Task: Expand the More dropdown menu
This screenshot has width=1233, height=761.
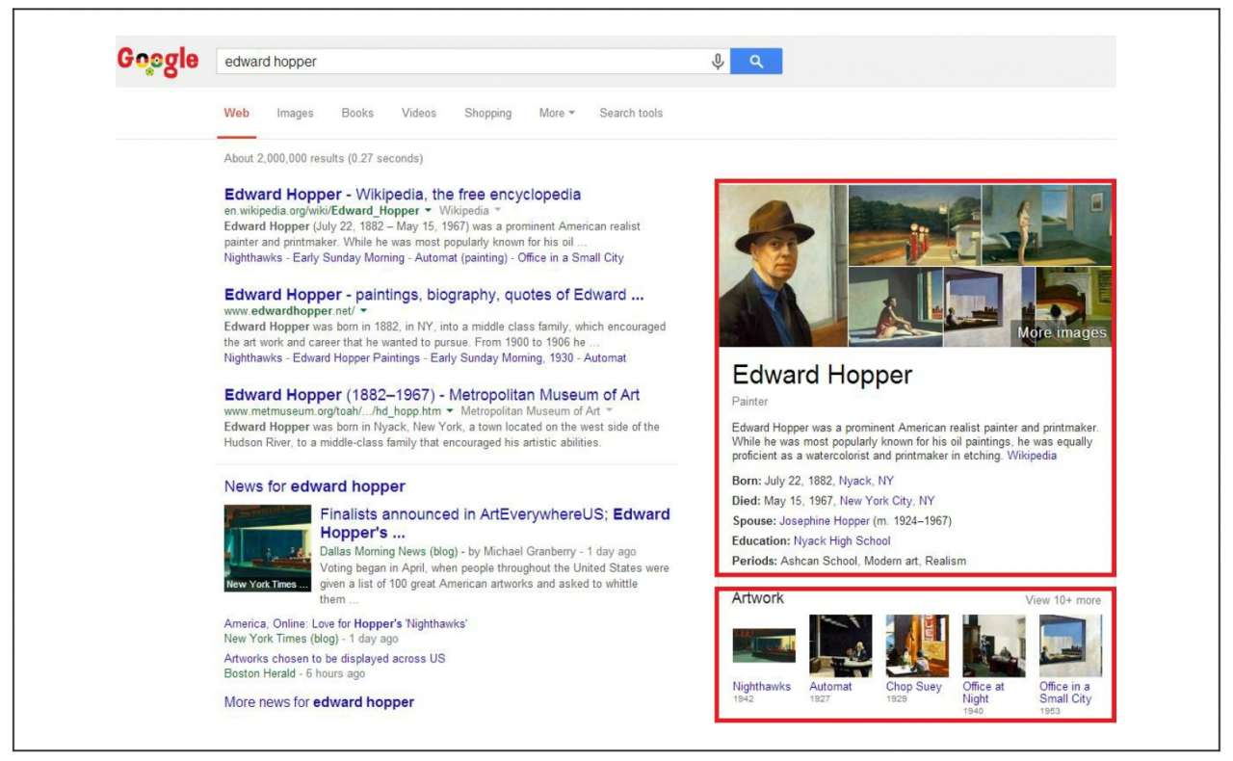Action: point(557,113)
